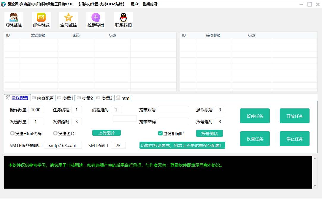Viewport: 322px width, 199px height.
Task: Minimize the application window
Action: pyautogui.click(x=302, y=4)
